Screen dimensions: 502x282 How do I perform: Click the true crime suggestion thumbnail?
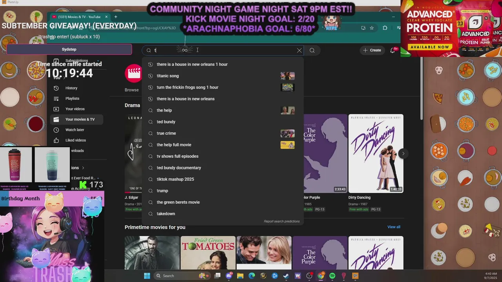287,133
